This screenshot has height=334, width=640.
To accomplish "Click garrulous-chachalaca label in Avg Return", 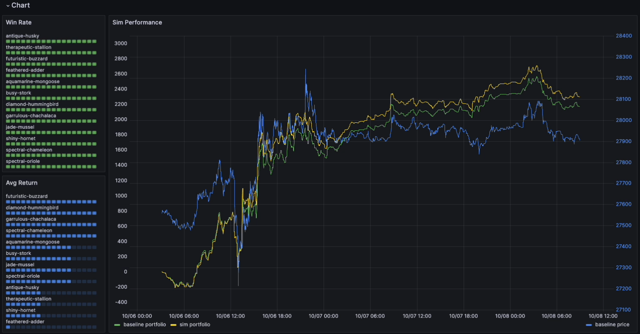I will pos(31,219).
